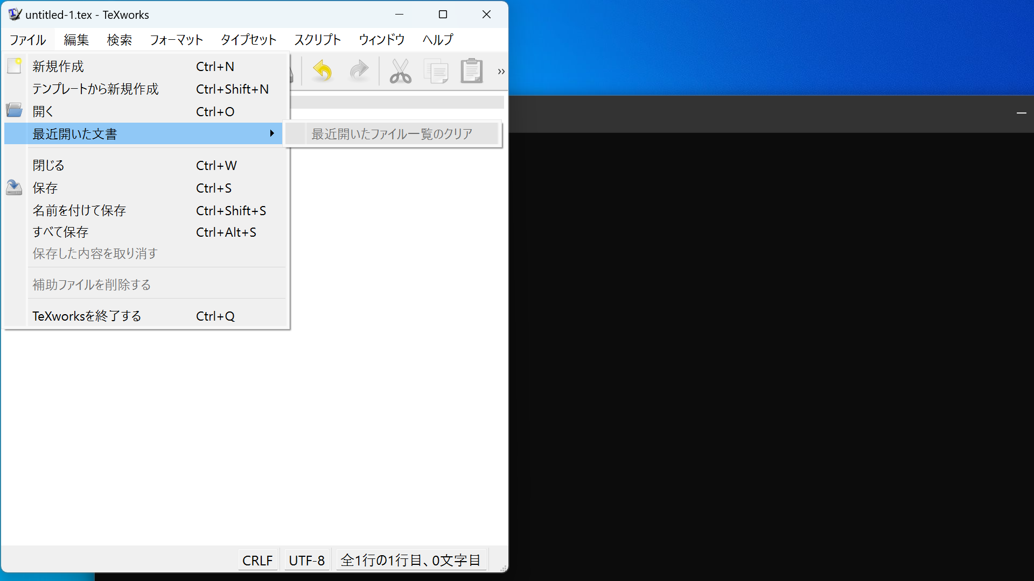Open the スクリプト menu
The image size is (1034, 581).
[317, 40]
